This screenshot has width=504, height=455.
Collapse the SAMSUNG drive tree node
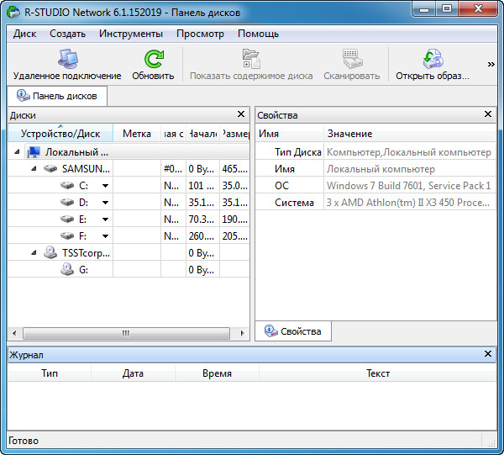click(34, 168)
